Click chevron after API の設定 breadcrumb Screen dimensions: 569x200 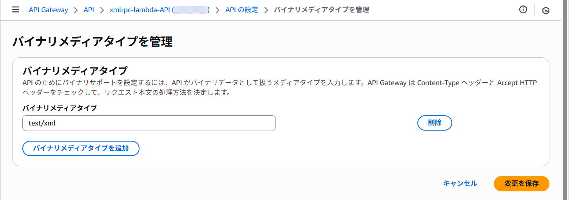click(266, 10)
